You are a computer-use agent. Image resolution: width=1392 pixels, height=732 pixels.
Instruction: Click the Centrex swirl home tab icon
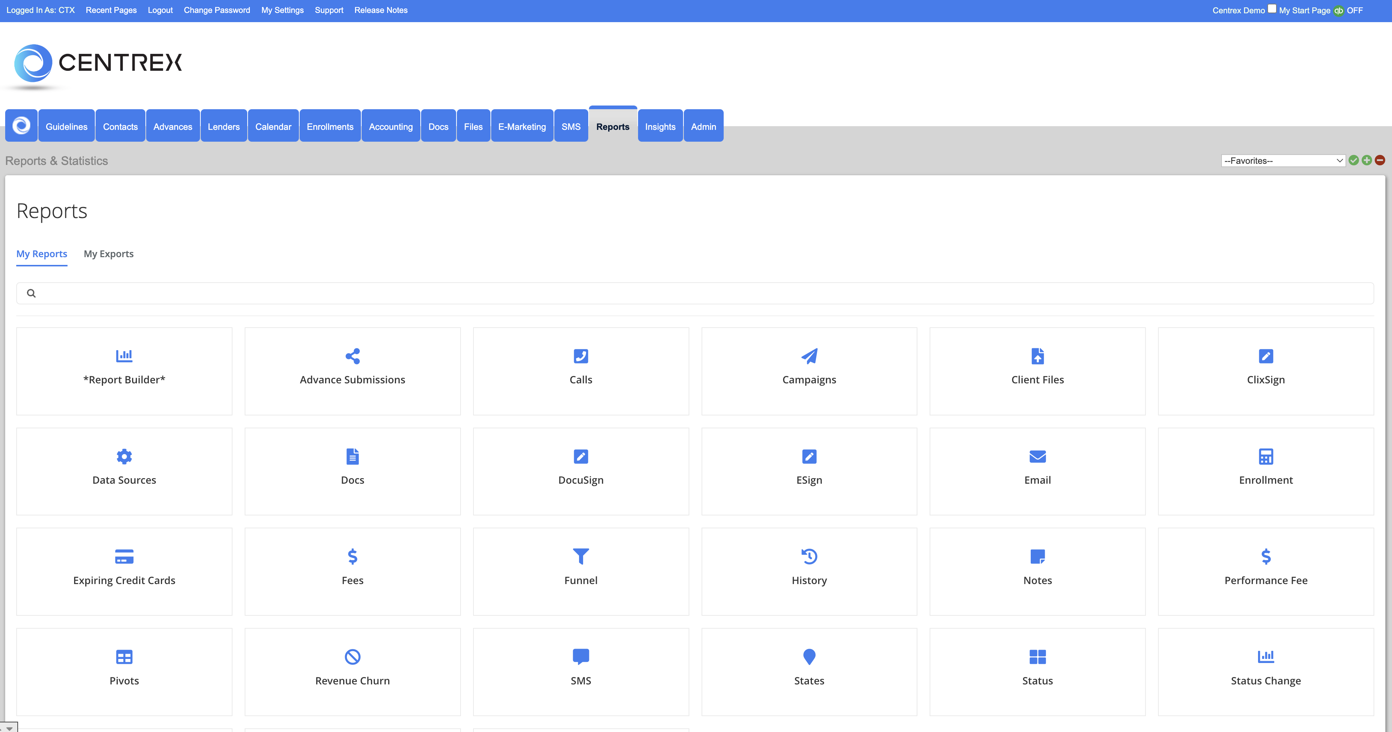[21, 126]
